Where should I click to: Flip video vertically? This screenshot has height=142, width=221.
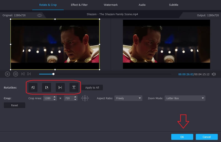(74, 87)
